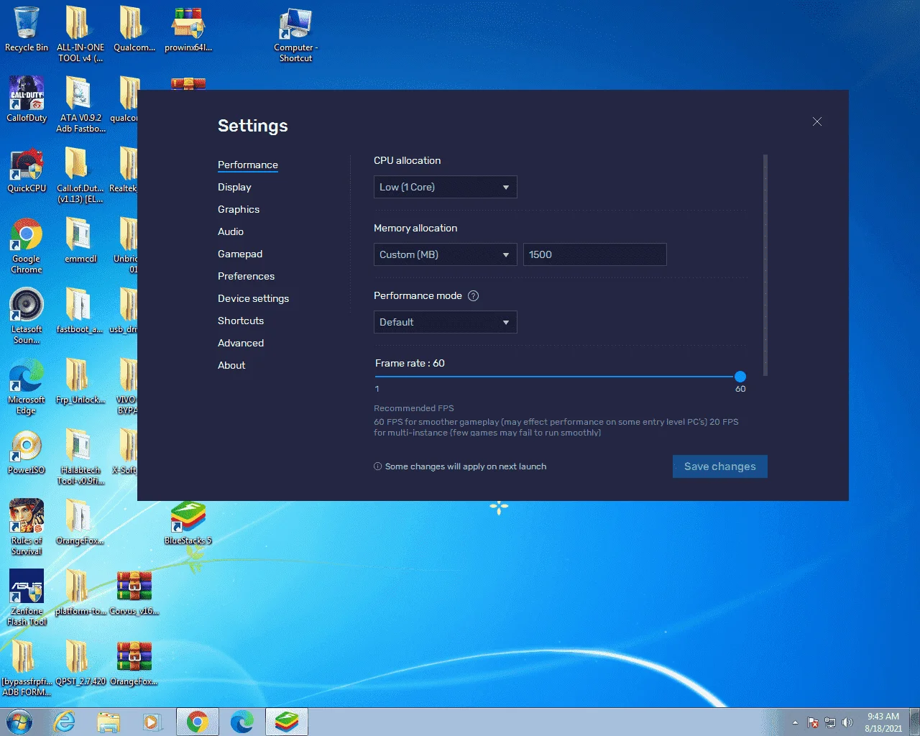Switch to Preferences section
The image size is (920, 736).
246,276
